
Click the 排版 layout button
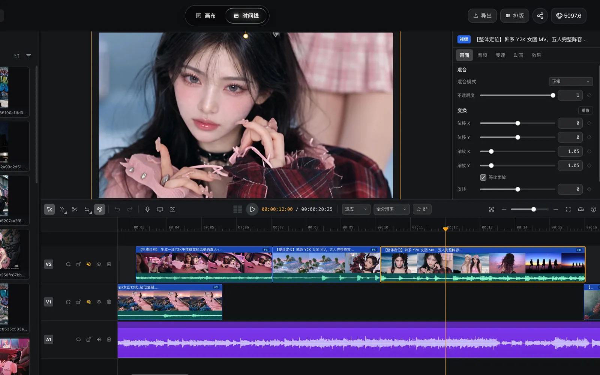click(514, 16)
